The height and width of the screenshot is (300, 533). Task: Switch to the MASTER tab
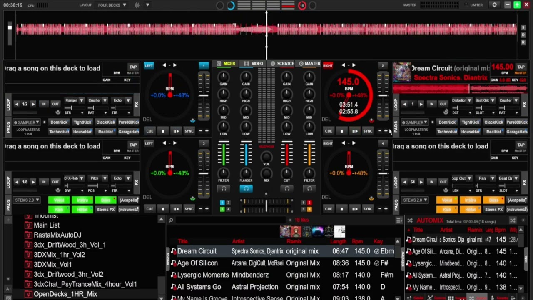(x=310, y=64)
